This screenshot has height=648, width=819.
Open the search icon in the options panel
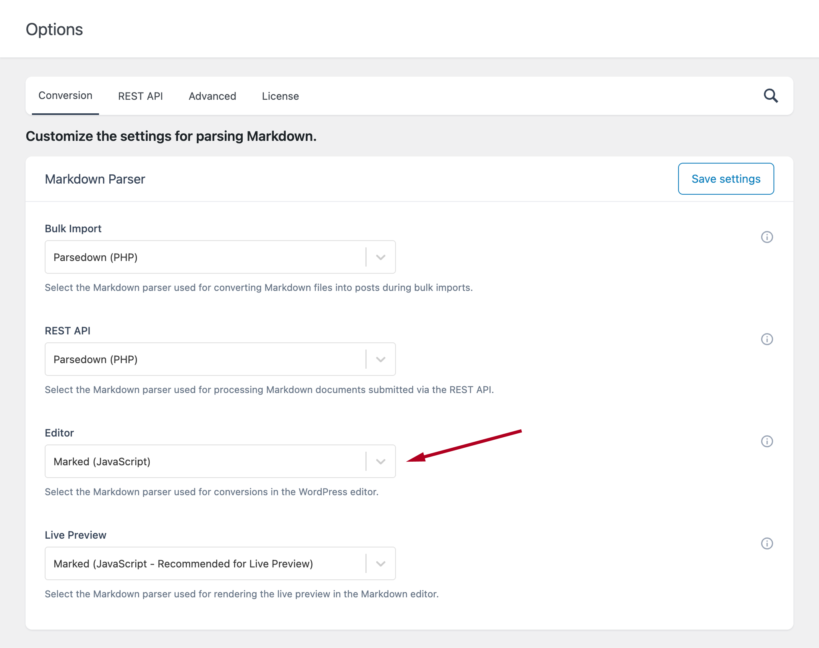(771, 96)
